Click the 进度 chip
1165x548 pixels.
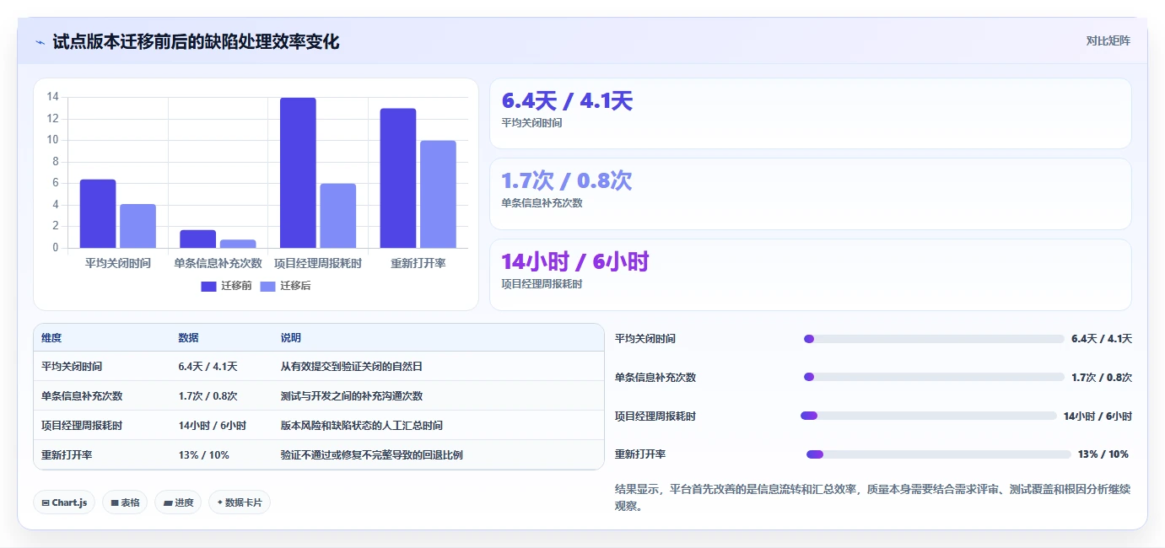pos(178,502)
